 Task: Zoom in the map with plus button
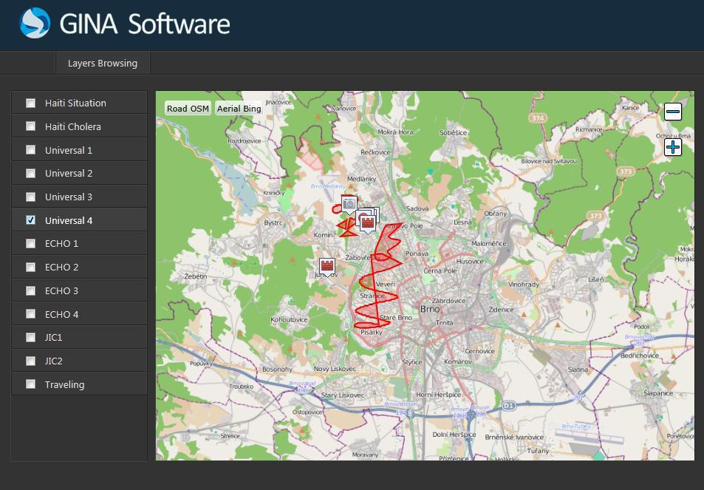point(672,147)
